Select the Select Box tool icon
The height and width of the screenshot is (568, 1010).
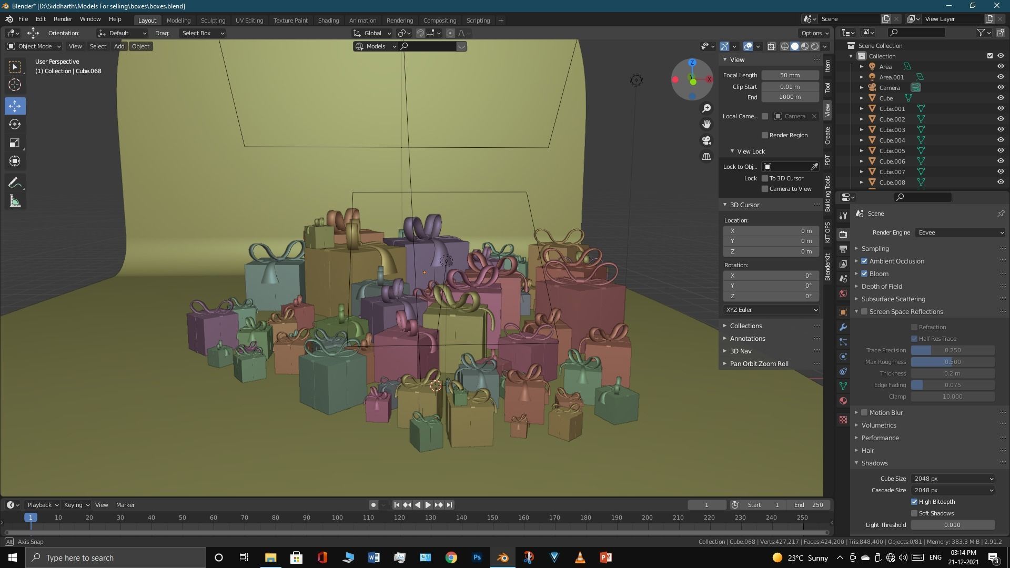point(15,67)
